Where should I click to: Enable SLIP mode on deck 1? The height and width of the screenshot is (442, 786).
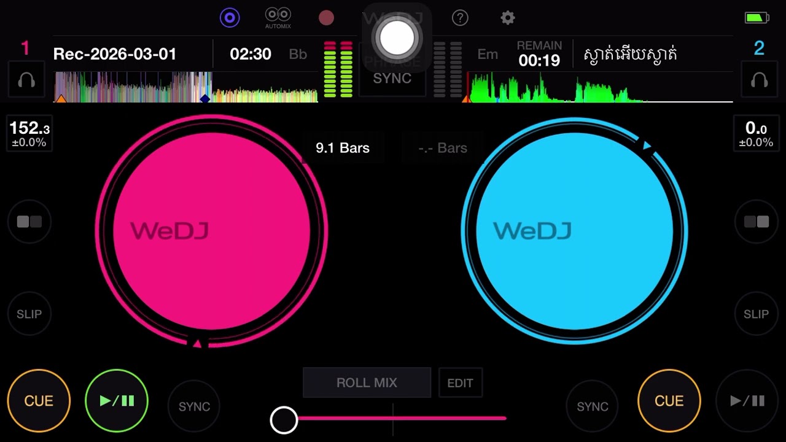point(29,314)
